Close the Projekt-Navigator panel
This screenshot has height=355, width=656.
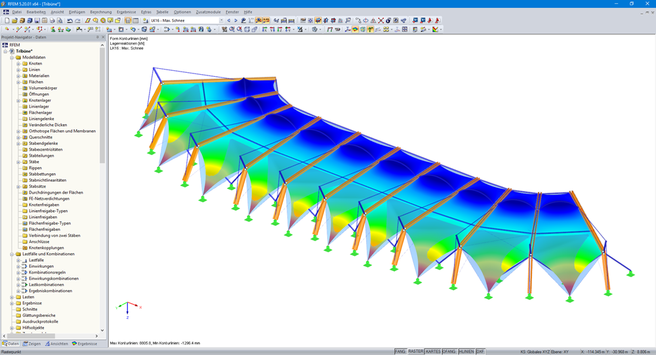[104, 37]
